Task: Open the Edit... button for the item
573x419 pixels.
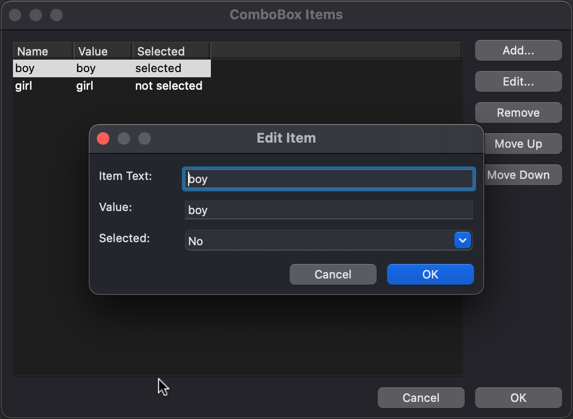Action: coord(518,82)
